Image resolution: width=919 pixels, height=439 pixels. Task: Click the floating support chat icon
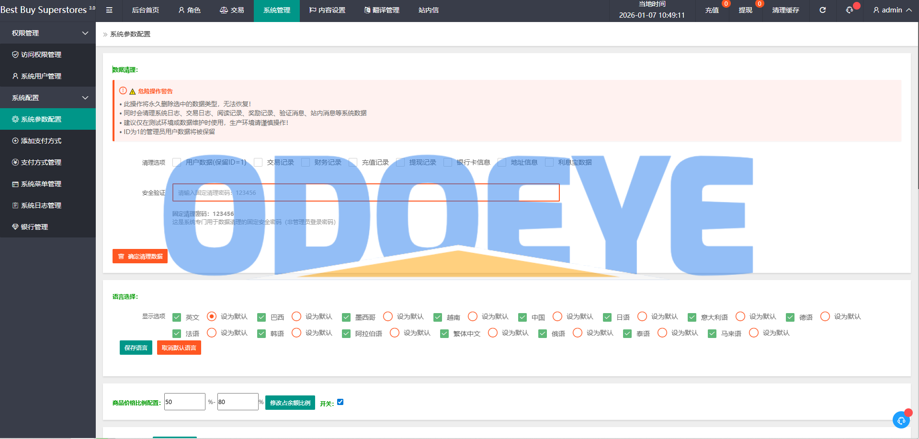pos(901,420)
